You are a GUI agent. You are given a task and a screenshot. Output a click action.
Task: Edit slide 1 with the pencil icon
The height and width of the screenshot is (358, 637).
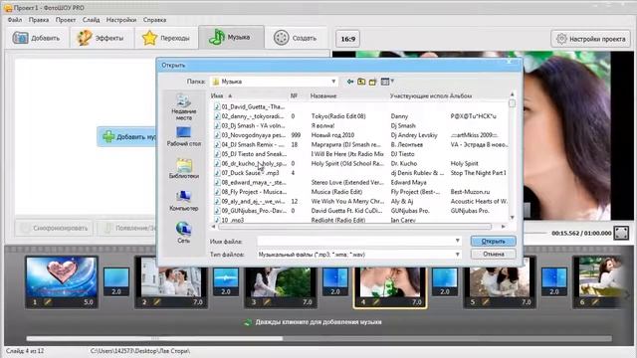[48, 302]
